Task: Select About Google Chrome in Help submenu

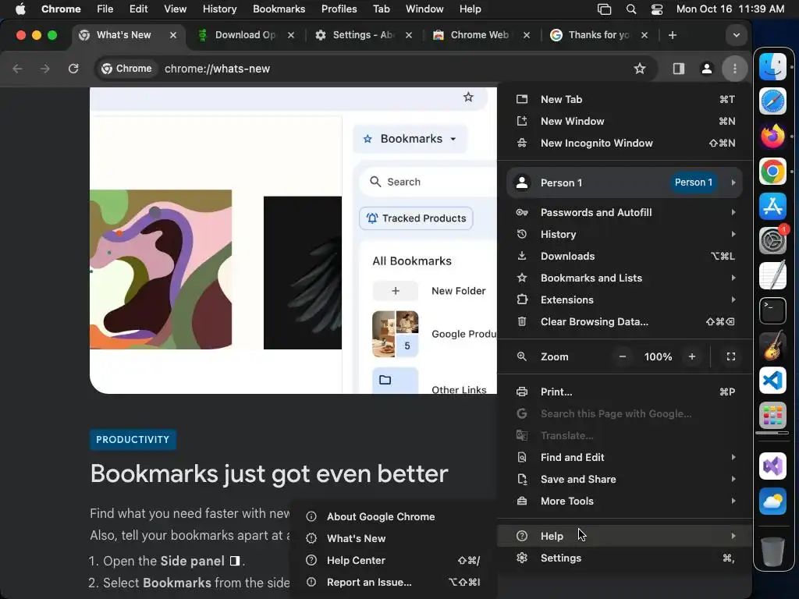Action: click(393, 516)
